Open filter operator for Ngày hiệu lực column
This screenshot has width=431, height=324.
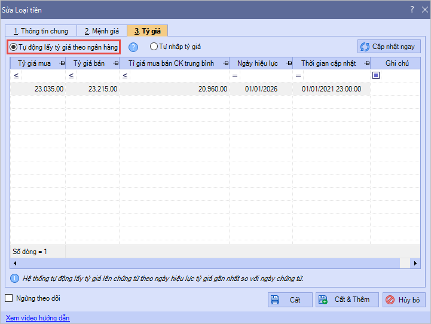[x=235, y=76]
